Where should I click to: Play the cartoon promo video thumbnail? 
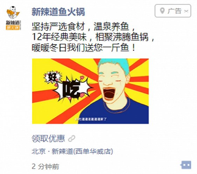(x=90, y=91)
